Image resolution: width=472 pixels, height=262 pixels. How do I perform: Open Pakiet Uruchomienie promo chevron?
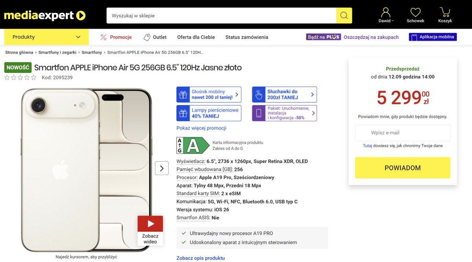point(313,113)
